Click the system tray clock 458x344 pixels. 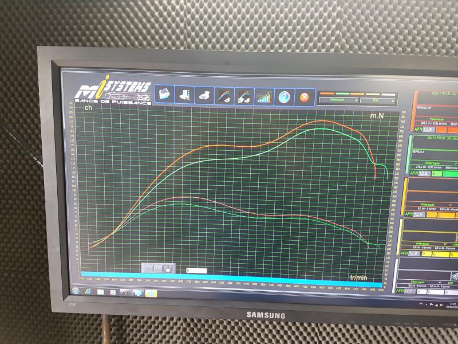(x=452, y=306)
